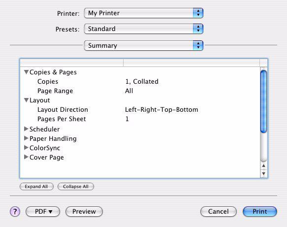Click the scrollbar down arrow
This screenshot has width=287, height=227.
click(x=263, y=173)
